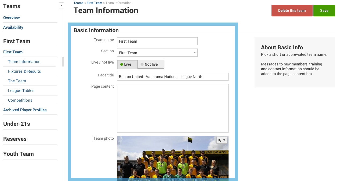Open the League Tables page
This screenshot has height=181, width=344.
(21, 90)
